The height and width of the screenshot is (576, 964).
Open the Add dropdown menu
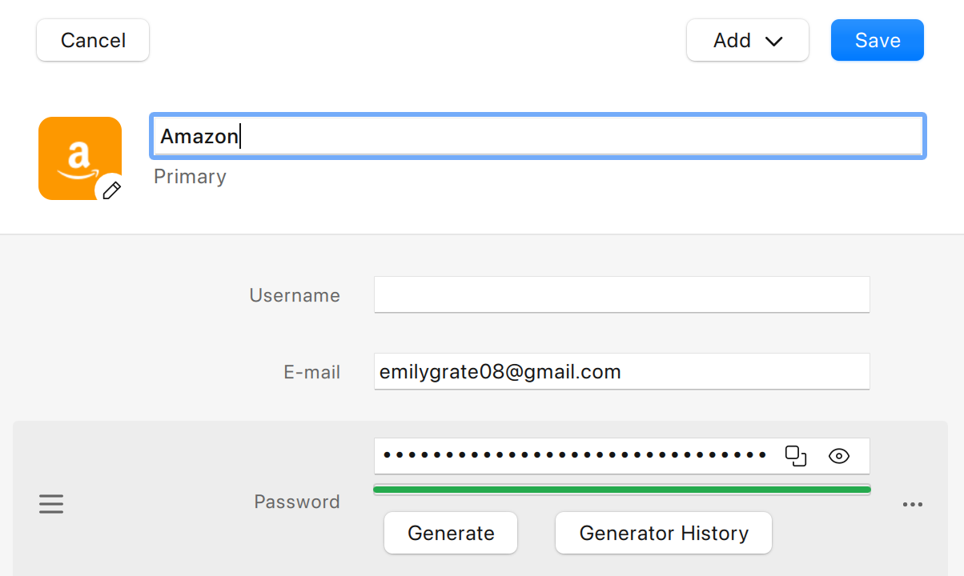point(748,40)
